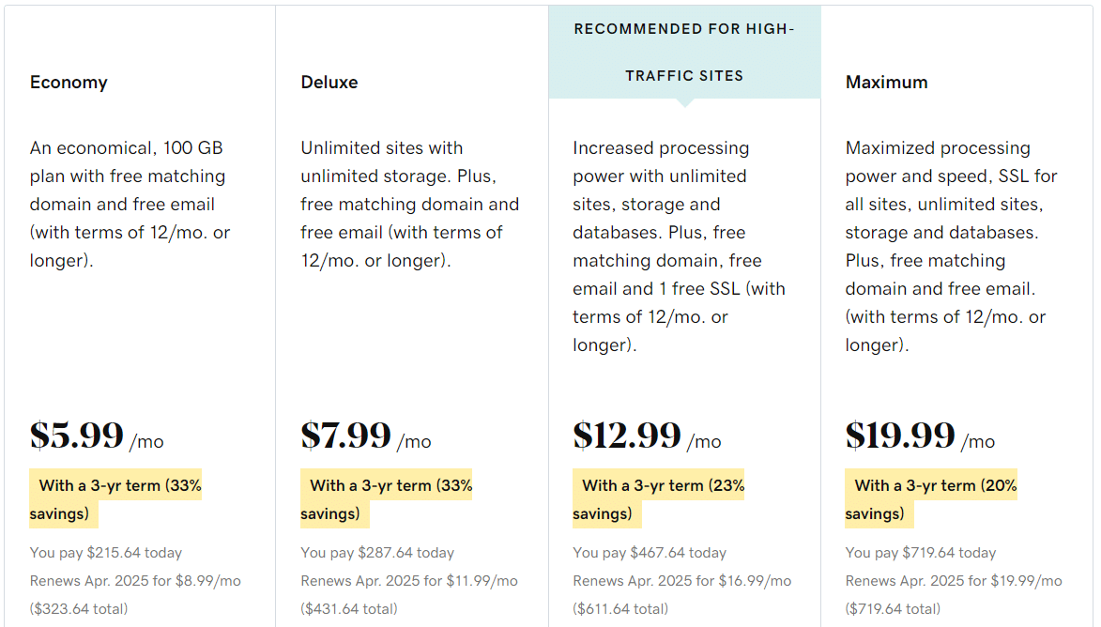Click the $7.99 /mo price

[x=366, y=436]
